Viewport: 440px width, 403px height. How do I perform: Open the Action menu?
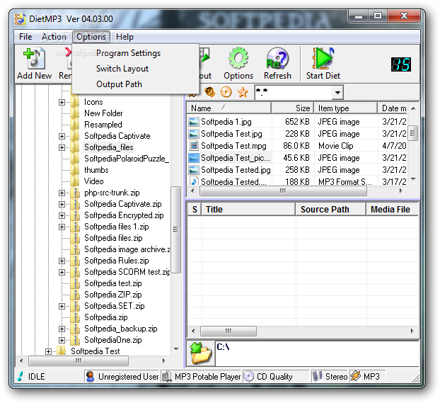54,37
